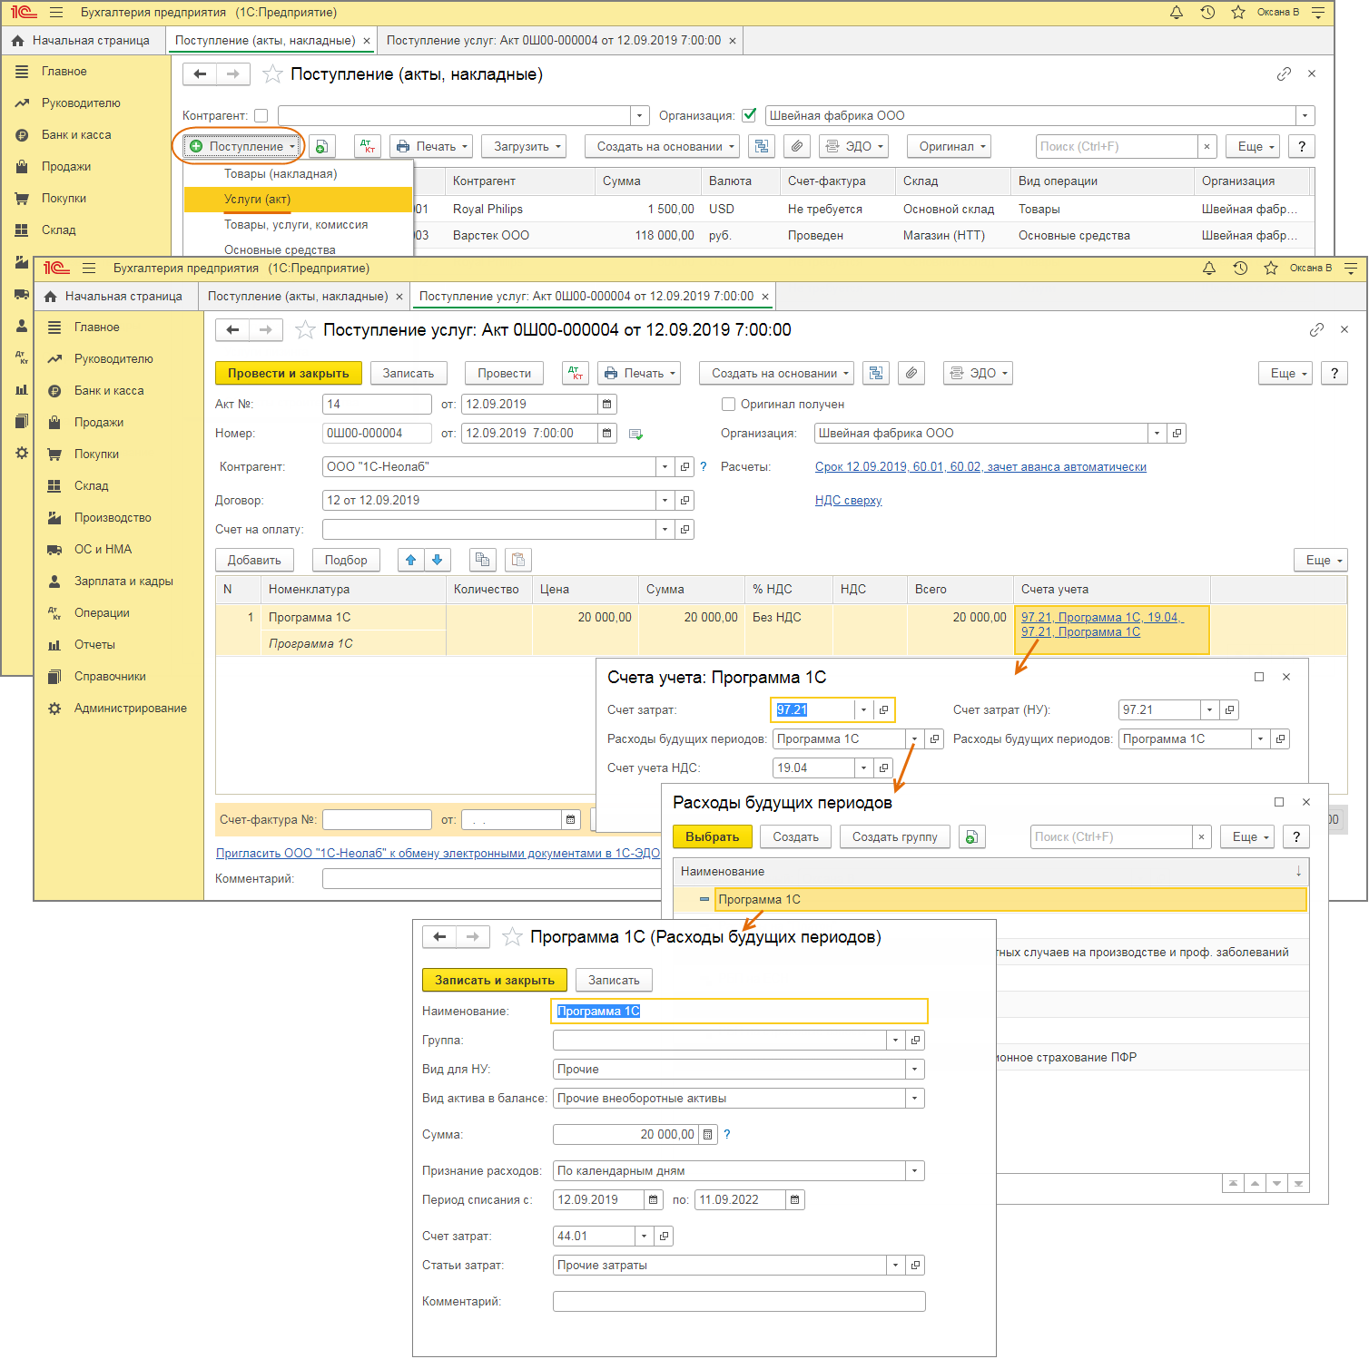Open attached files paperclip in front window
Image resolution: width=1369 pixels, height=1359 pixels.
(x=911, y=373)
